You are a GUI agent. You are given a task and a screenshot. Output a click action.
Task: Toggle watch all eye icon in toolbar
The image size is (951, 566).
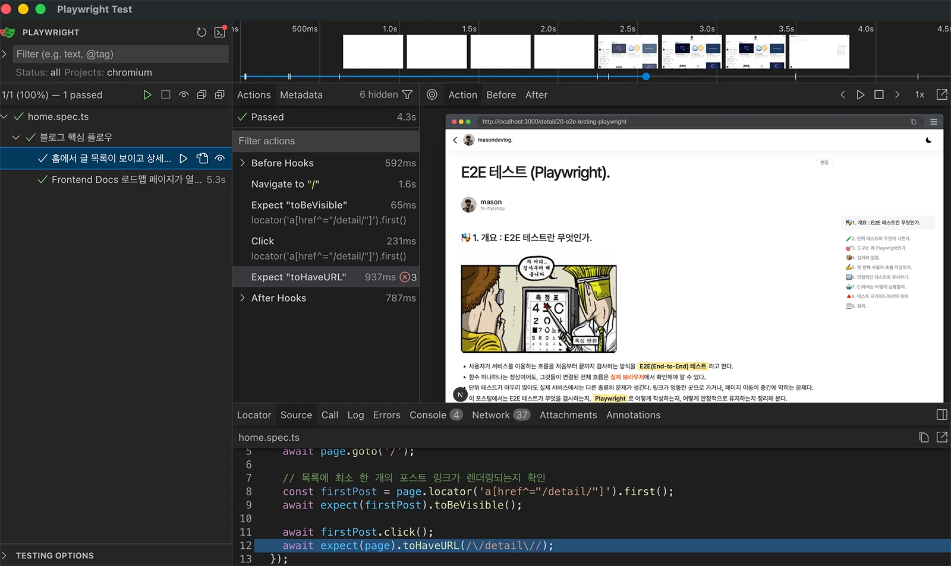click(184, 95)
